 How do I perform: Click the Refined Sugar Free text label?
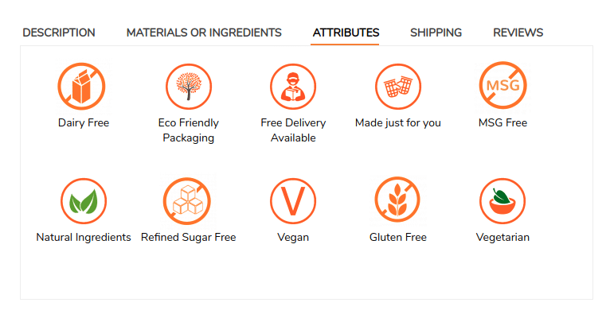(x=188, y=238)
